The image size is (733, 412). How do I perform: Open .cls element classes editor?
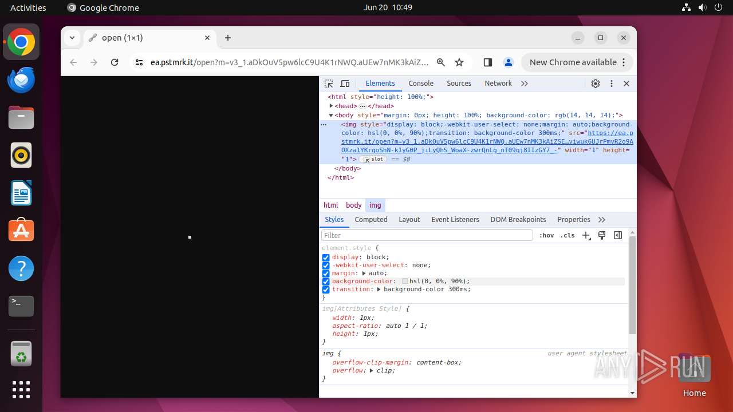coord(568,235)
